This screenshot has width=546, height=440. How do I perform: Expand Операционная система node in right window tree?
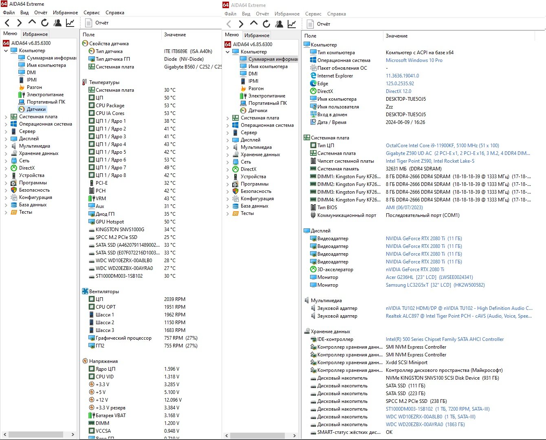coord(227,125)
